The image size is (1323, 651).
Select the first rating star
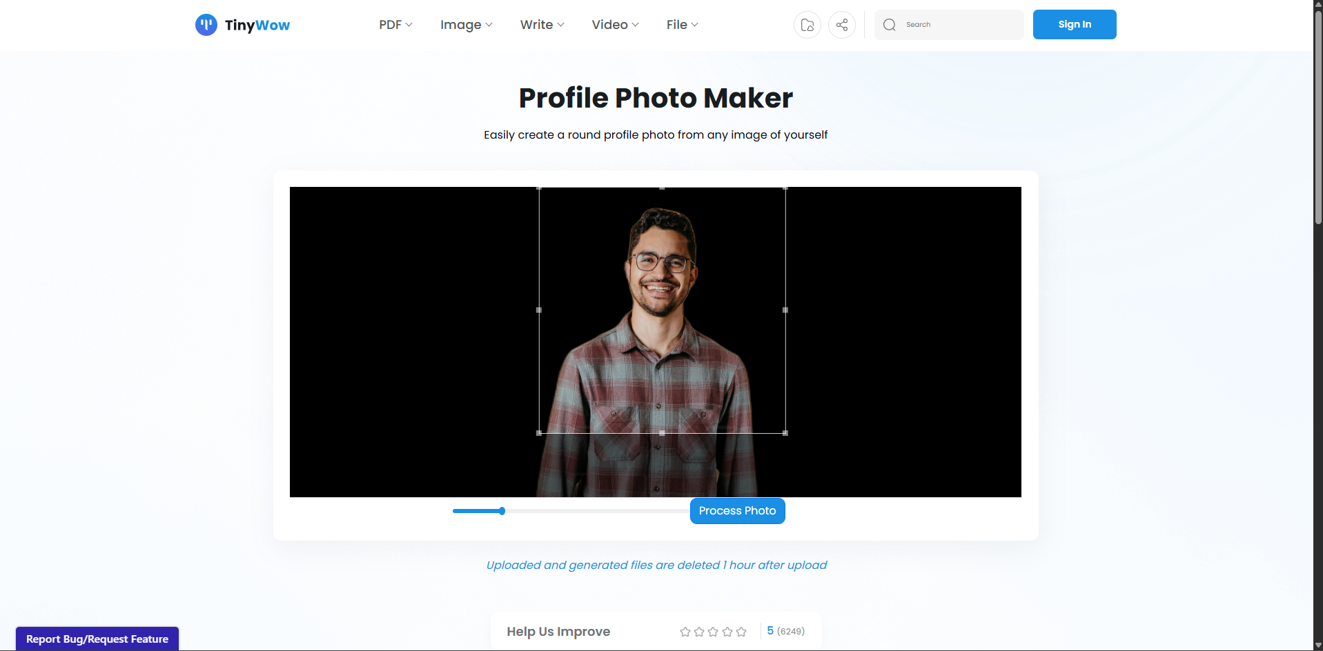685,631
